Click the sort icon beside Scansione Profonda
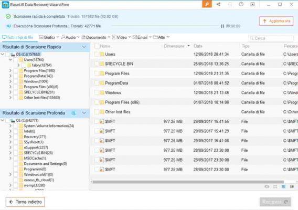 [x=73, y=113]
